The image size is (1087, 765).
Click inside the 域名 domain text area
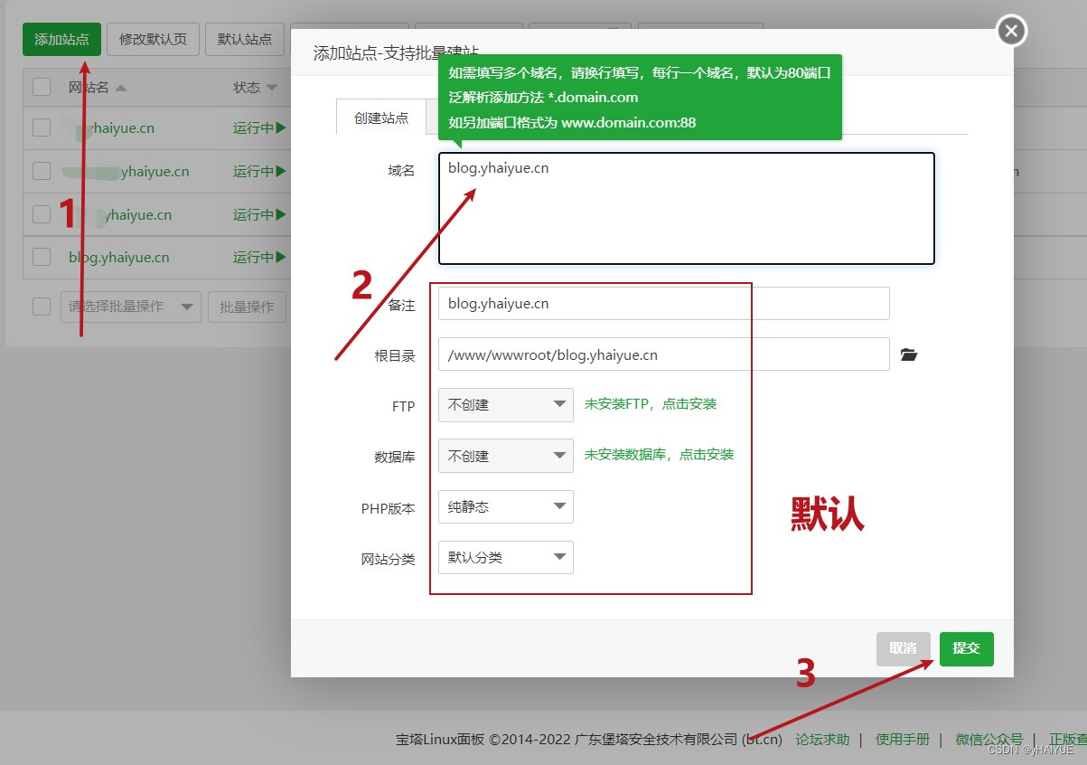(686, 208)
